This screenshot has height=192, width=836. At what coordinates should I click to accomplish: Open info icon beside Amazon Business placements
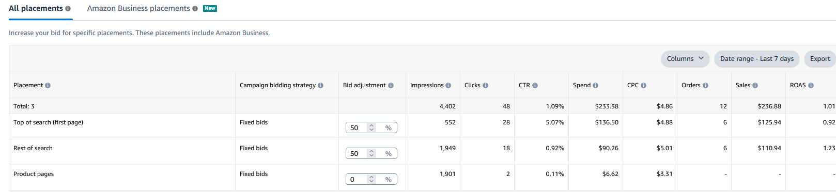(x=195, y=9)
